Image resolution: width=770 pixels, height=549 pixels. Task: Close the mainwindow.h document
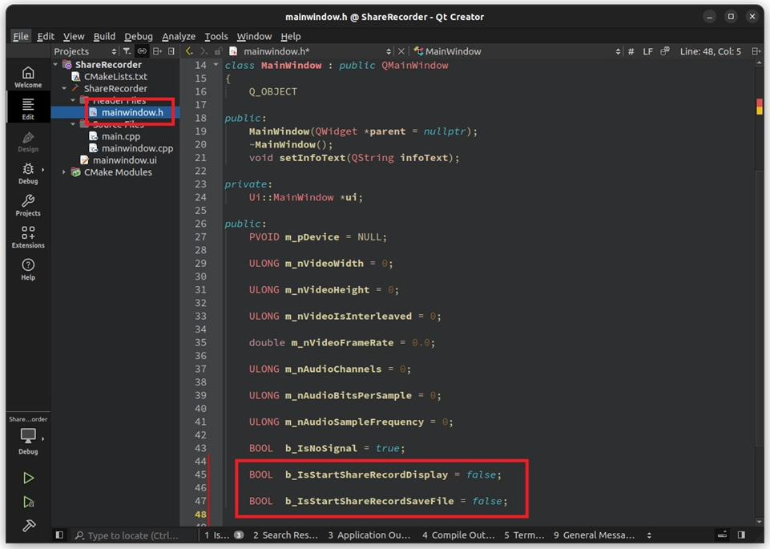click(401, 51)
